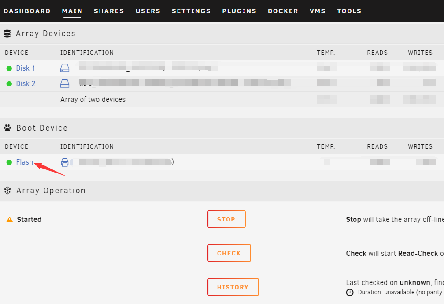Stop the array with STOP button

point(226,219)
